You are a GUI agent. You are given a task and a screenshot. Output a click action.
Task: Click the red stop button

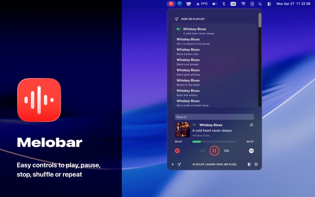pos(177,151)
